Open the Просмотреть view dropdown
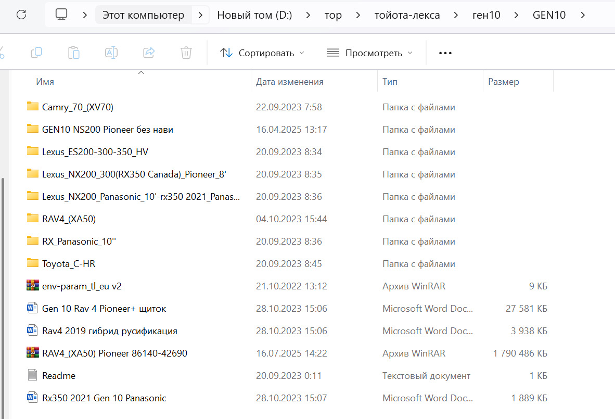The height and width of the screenshot is (419, 615). coord(369,53)
